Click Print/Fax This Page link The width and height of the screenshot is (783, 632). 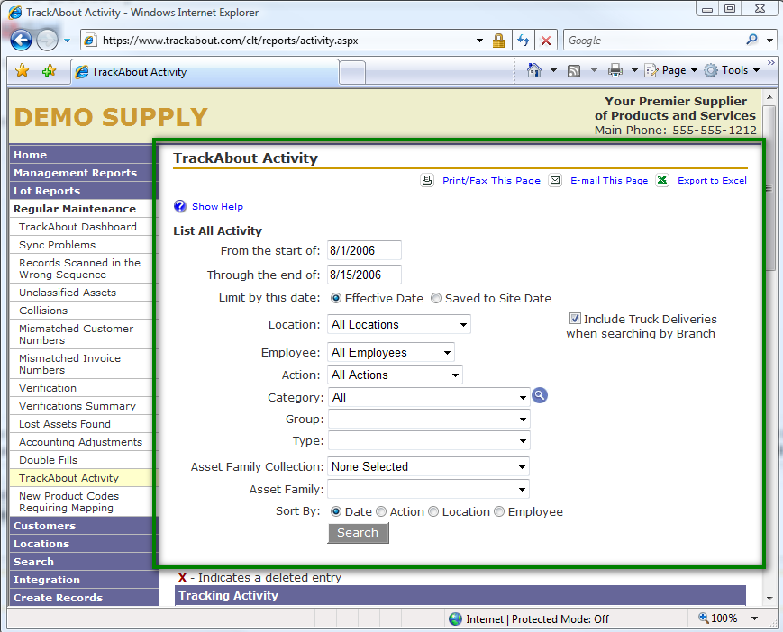click(491, 181)
